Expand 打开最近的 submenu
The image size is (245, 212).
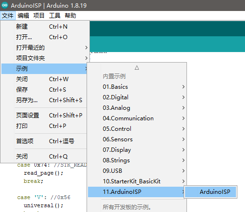[44, 48]
